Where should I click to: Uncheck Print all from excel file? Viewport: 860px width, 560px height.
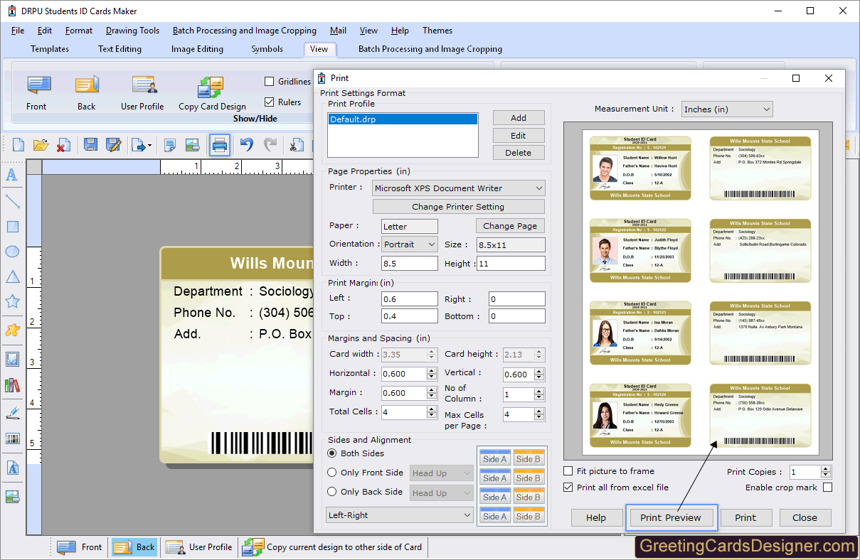click(568, 488)
